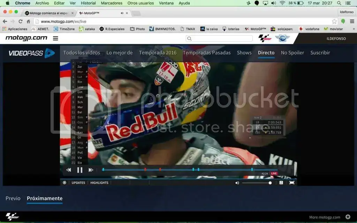The image size is (357, 223).
Task: Click the motogp.com logo
Action: (26, 38)
